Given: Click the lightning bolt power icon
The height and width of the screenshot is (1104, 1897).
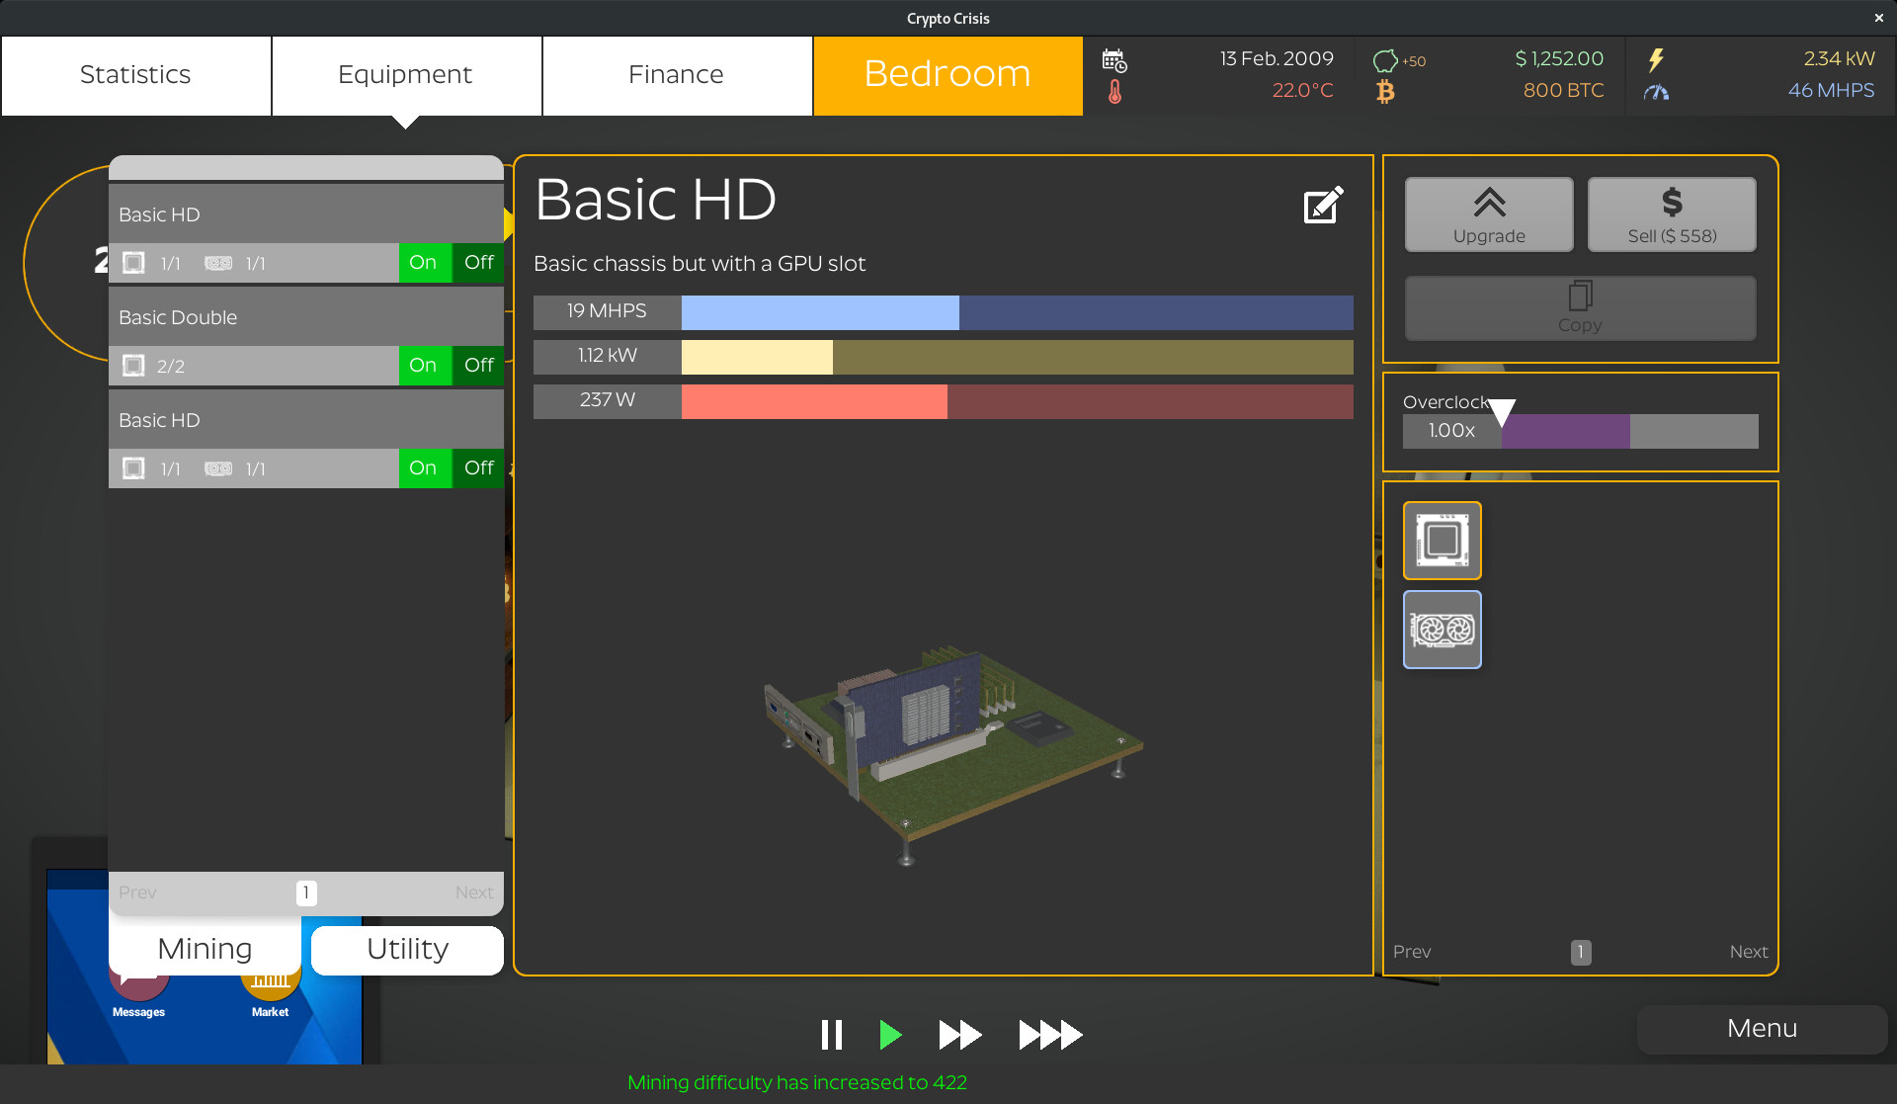Looking at the screenshot, I should pos(1656,59).
